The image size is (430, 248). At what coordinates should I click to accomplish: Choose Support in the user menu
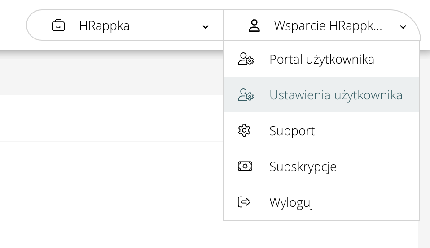(x=292, y=131)
